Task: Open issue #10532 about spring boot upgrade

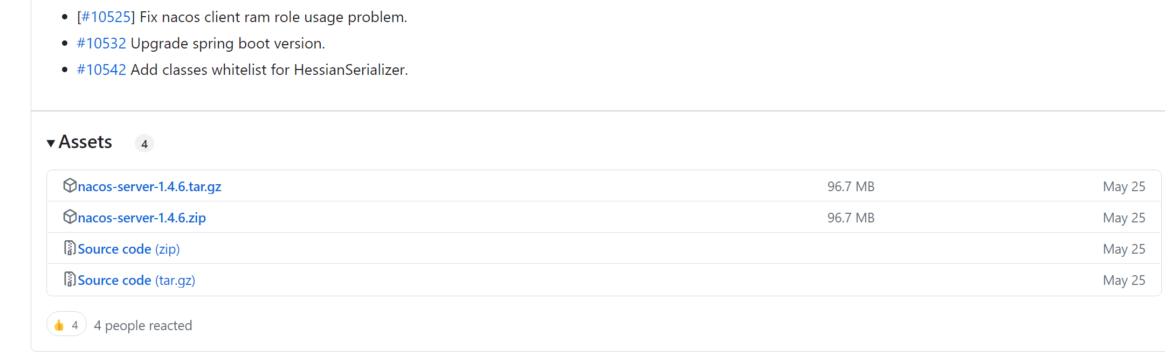Action: [x=101, y=44]
